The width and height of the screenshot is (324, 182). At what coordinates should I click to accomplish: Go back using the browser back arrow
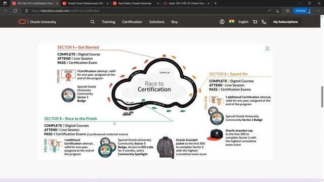pyautogui.click(x=6, y=11)
